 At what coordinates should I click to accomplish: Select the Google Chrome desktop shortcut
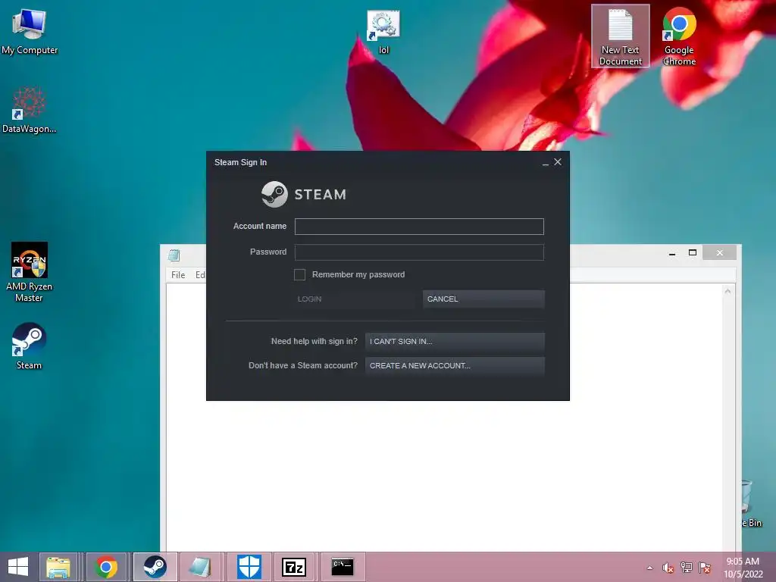tap(679, 36)
